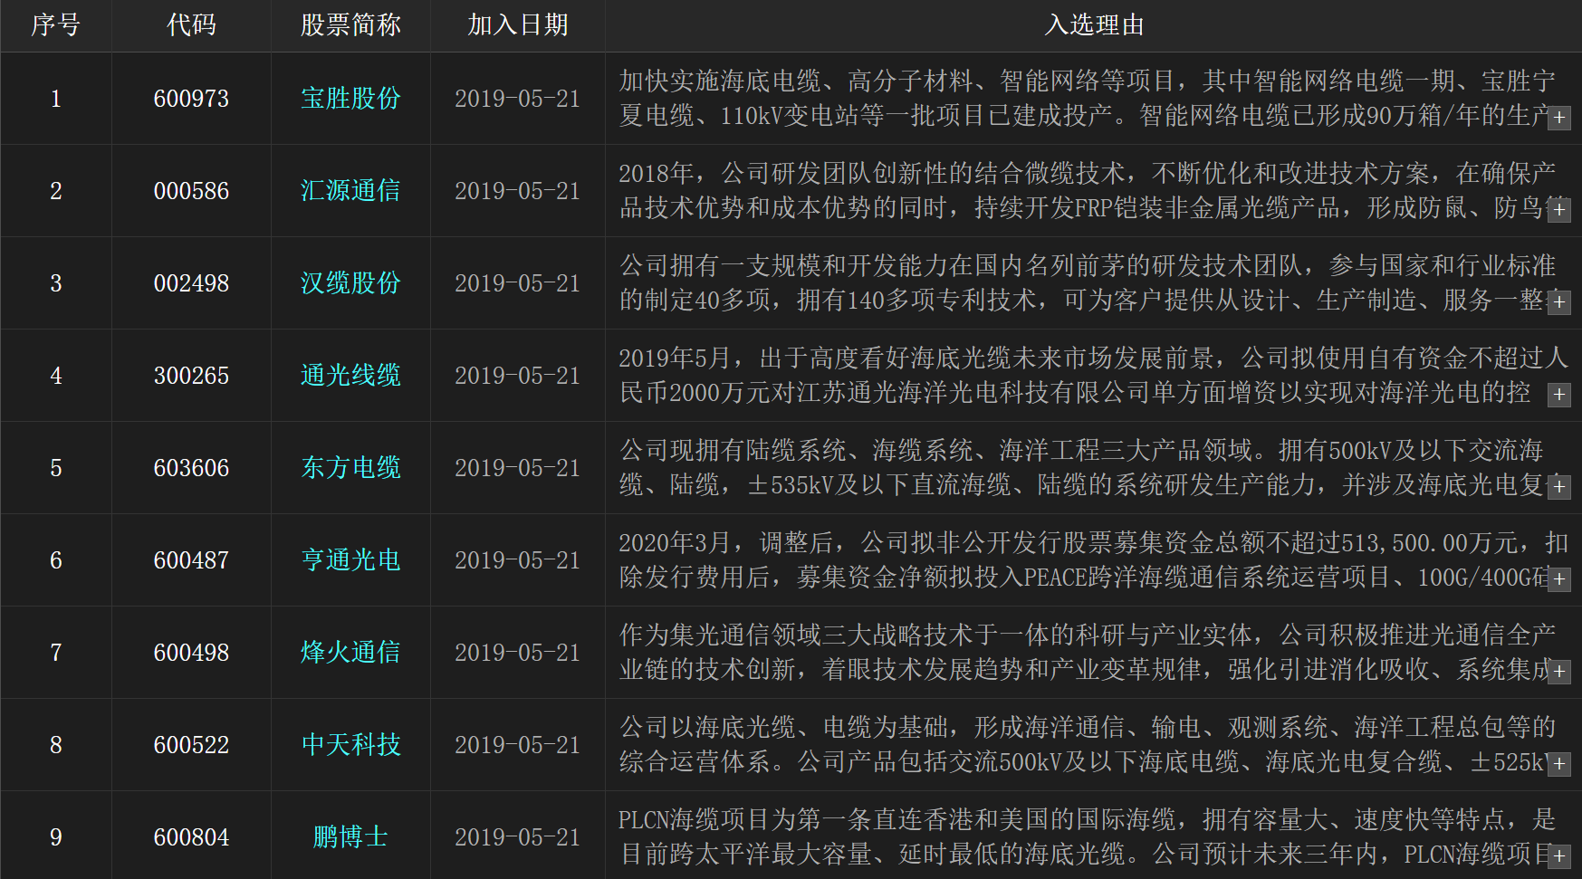This screenshot has height=879, width=1582.
Task: Expand the reason text for 中天科技 row
Action: (x=1558, y=764)
